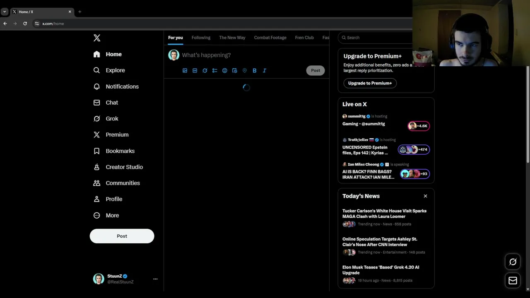
Task: Switch to the Fren Club tab
Action: coord(304,38)
